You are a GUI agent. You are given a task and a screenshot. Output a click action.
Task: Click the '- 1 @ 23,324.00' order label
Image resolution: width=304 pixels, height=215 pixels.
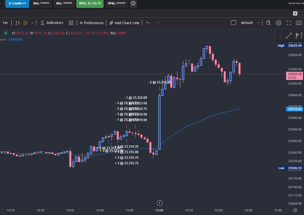point(136,98)
